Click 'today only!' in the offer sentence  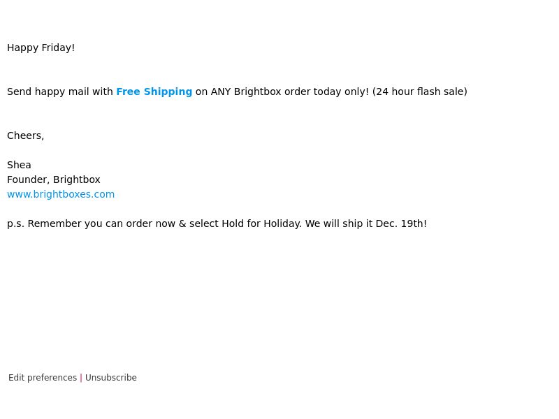[341, 91]
